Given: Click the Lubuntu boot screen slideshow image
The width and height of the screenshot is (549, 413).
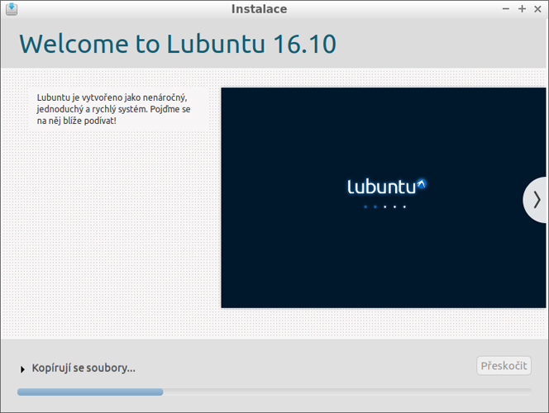Looking at the screenshot, I should pos(384,197).
